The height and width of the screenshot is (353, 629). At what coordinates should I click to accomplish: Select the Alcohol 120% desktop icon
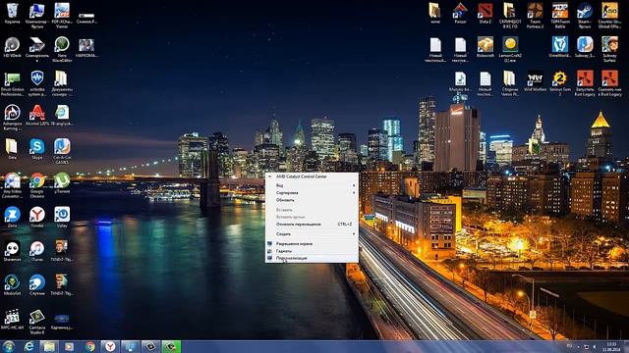[x=37, y=116]
